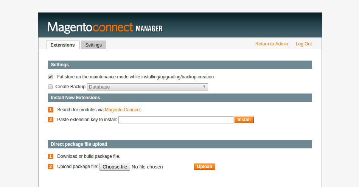This screenshot has height=187, width=359.
Task: Focus the extension key input field
Action: coord(176,120)
